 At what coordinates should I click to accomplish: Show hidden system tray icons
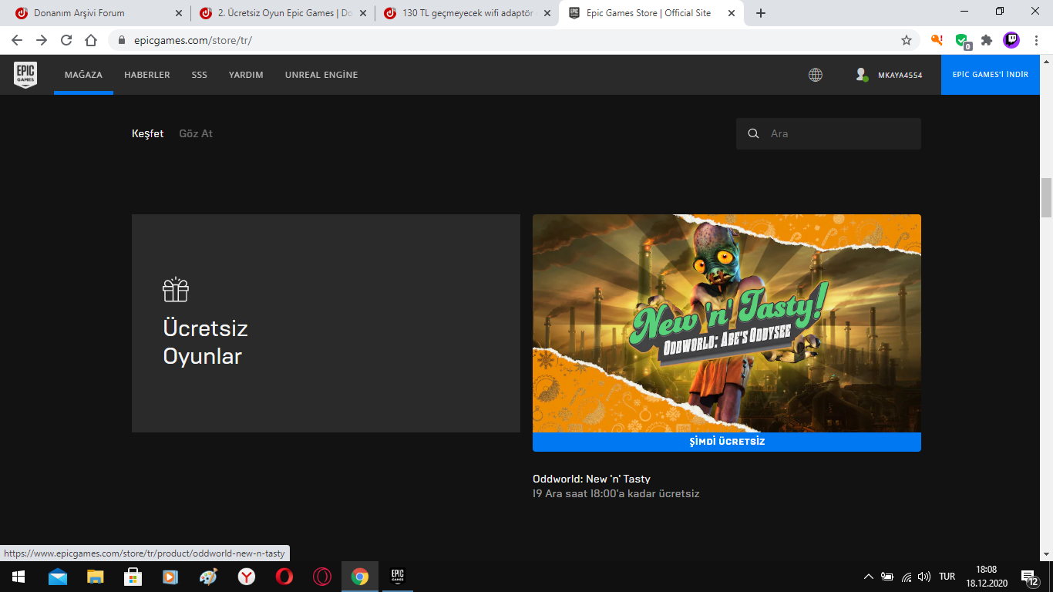[869, 577]
